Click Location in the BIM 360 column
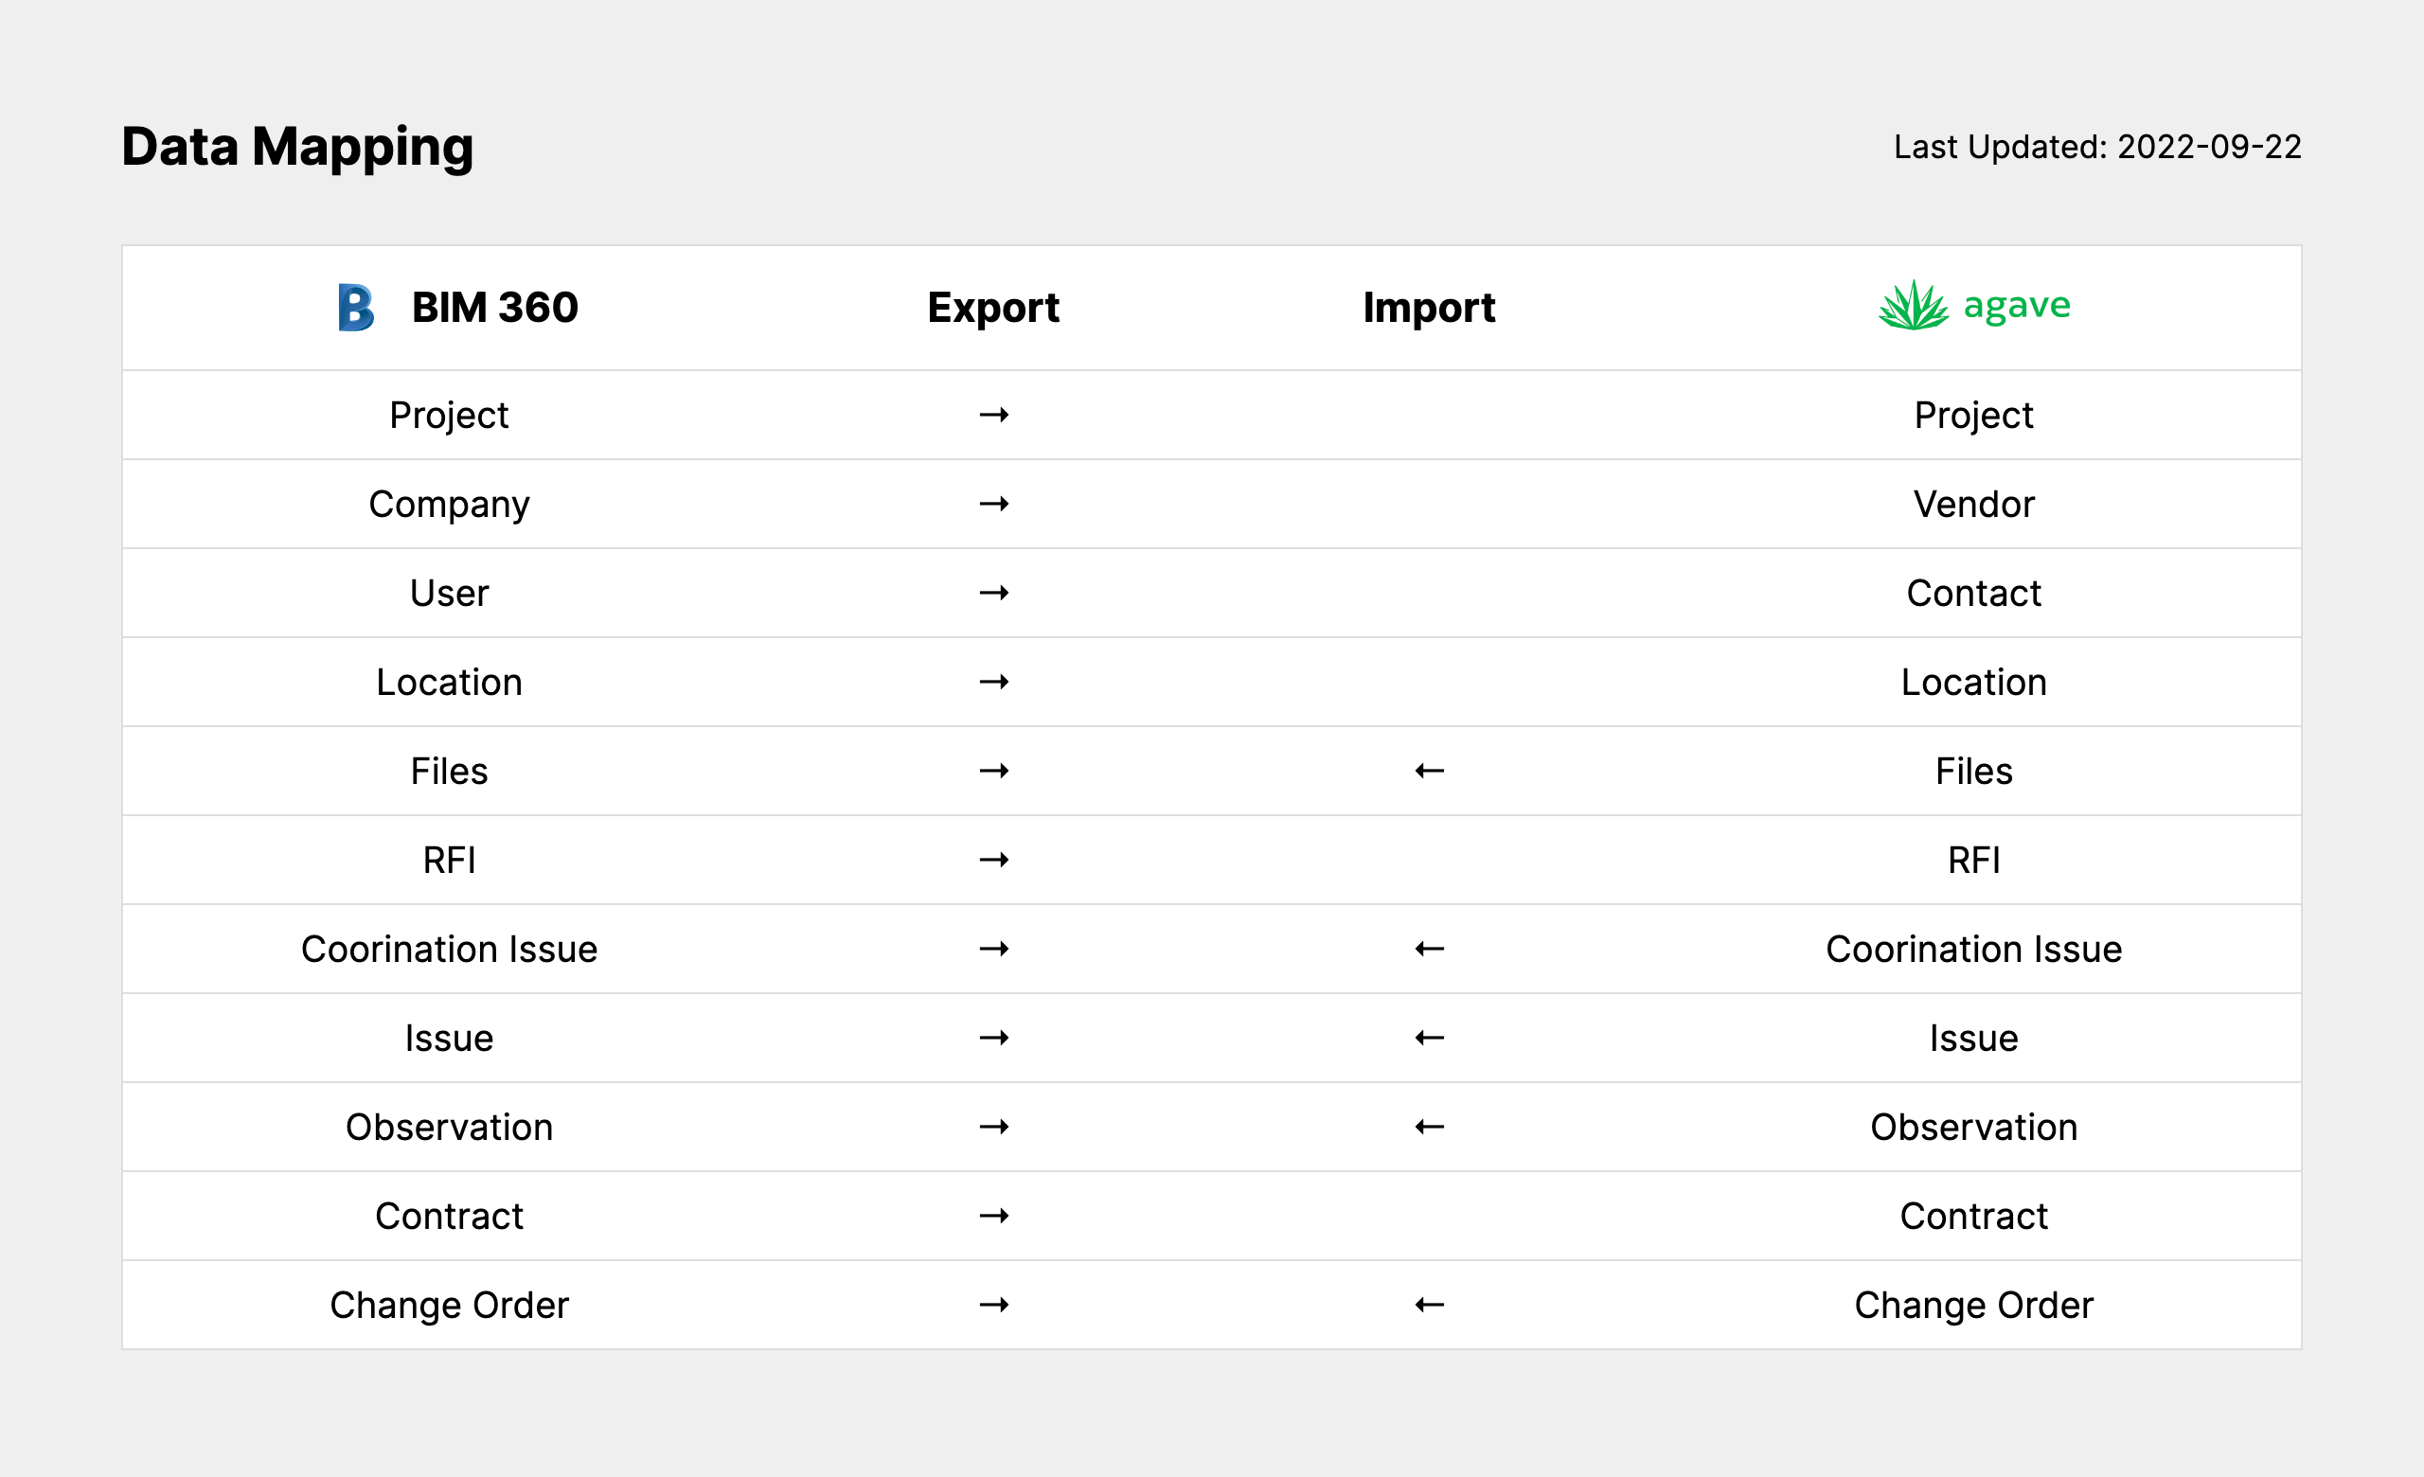The height and width of the screenshot is (1477, 2424). coord(449,683)
